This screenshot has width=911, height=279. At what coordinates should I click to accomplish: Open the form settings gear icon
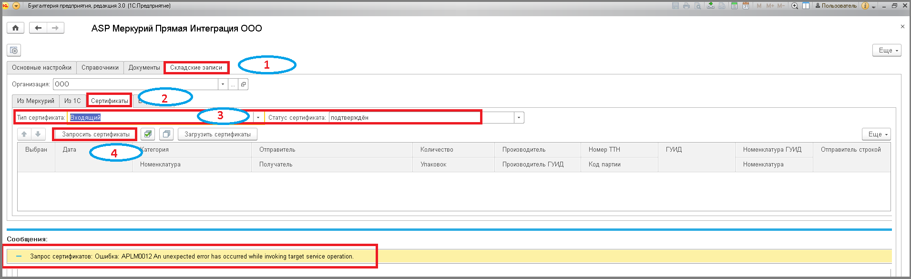coord(14,50)
